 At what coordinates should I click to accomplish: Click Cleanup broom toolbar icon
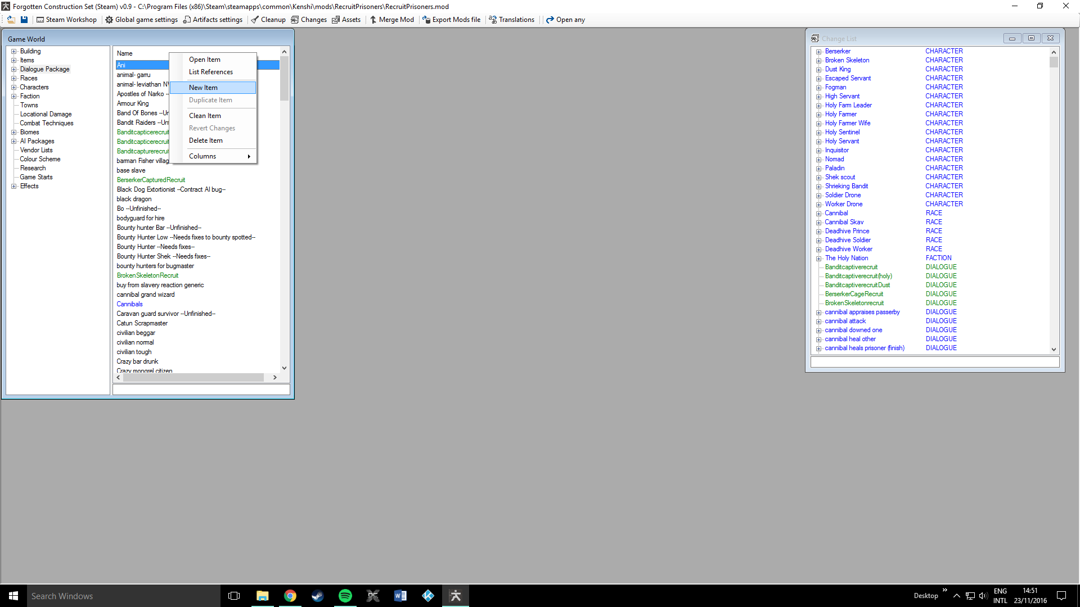point(255,20)
